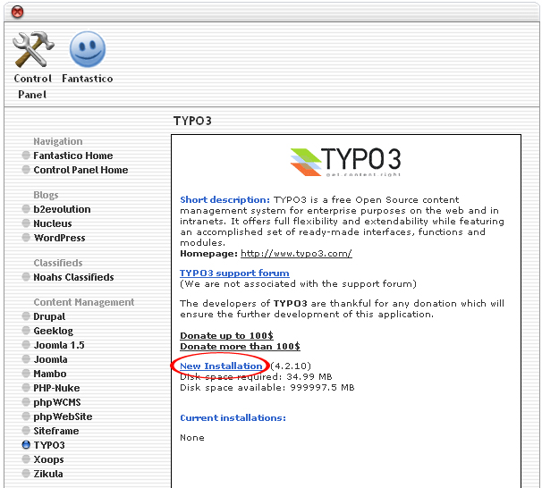Click the bullet beside Mambo
Viewport: 542px width, 488px height.
pos(26,374)
